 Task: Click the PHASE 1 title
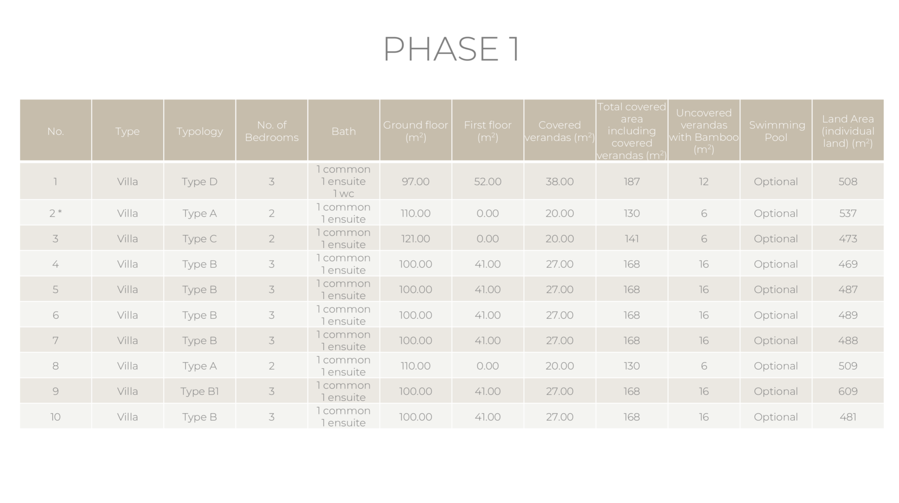(451, 49)
